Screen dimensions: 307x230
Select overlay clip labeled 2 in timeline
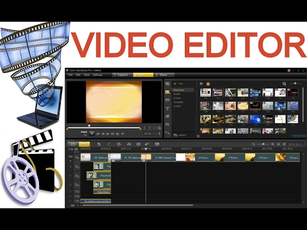pyautogui.click(x=98, y=176)
